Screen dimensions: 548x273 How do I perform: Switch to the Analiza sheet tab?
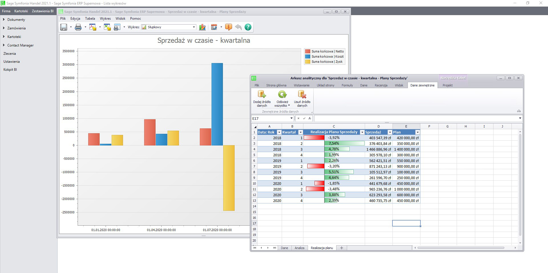point(299,248)
